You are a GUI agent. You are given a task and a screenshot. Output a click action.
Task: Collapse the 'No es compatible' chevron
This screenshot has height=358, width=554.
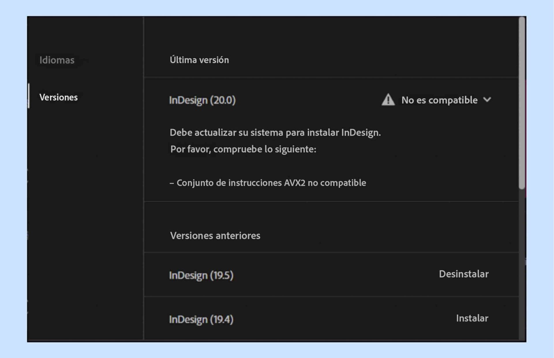coord(487,100)
